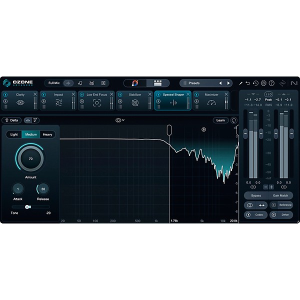Select the Medium mode
The image size is (300, 300).
click(31, 134)
